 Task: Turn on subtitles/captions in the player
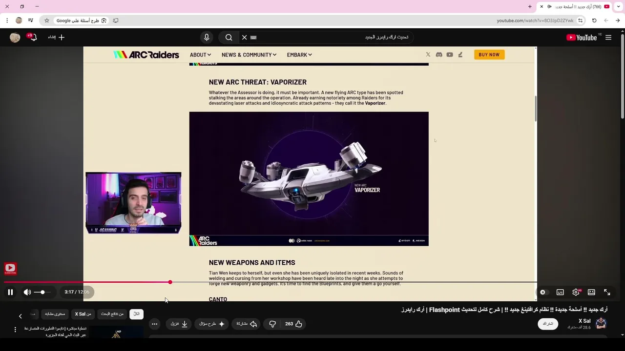(560, 292)
